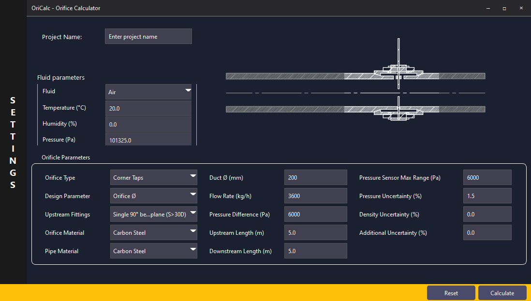Screen dimensions: 531x301
Task: Select the Duct diameter field
Action: (x=315, y=177)
